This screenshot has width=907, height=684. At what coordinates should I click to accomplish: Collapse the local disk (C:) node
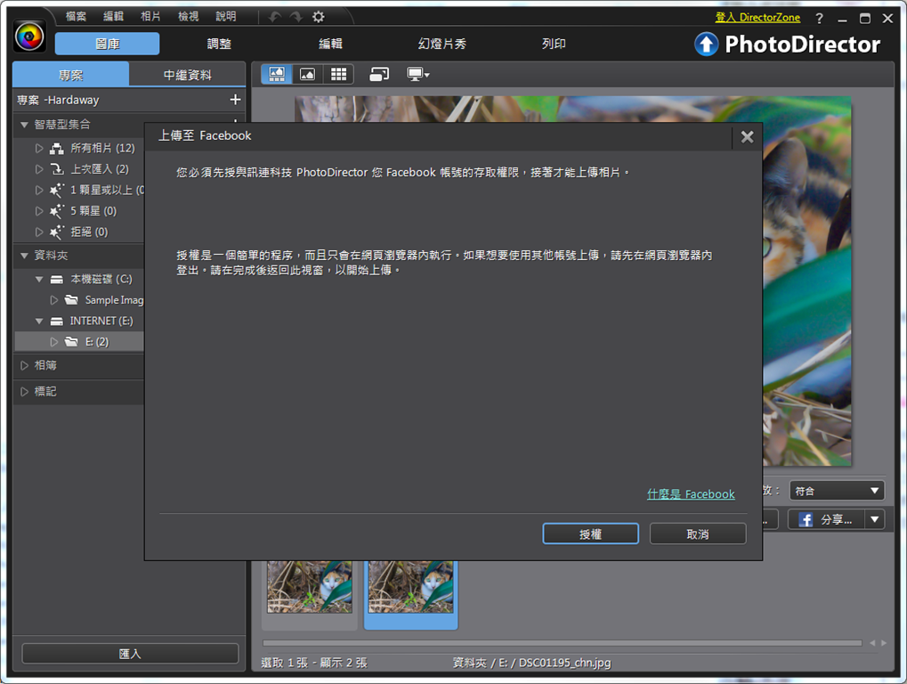pos(39,279)
